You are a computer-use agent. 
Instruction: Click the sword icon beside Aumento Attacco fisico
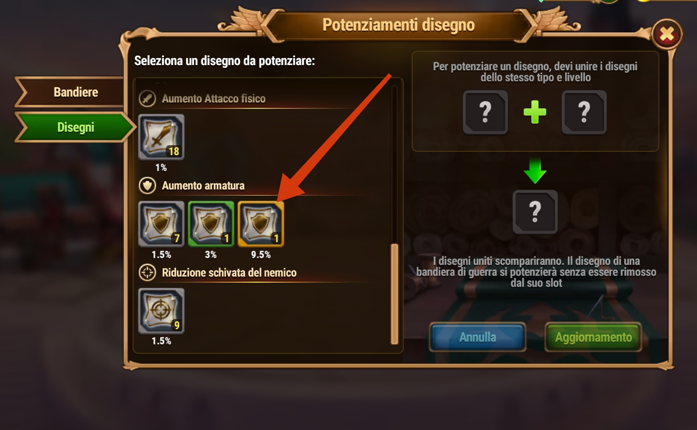147,98
